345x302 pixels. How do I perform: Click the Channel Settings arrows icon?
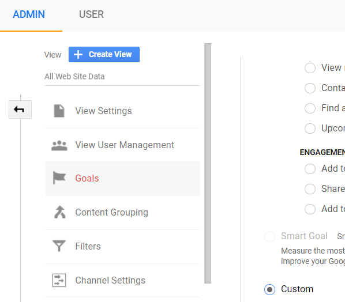point(59,280)
